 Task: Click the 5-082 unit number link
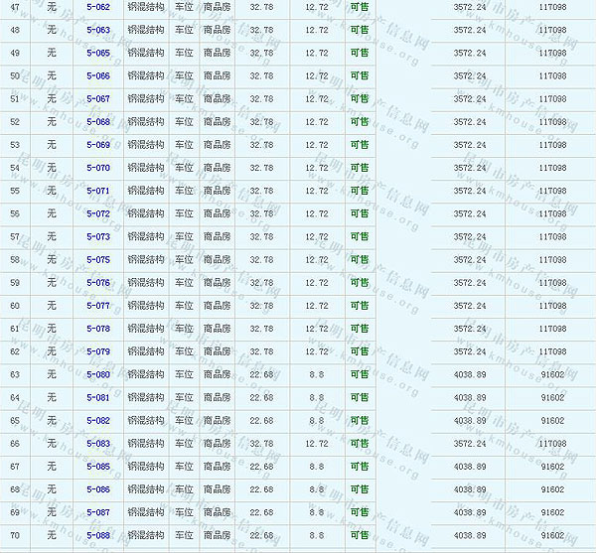[98, 420]
